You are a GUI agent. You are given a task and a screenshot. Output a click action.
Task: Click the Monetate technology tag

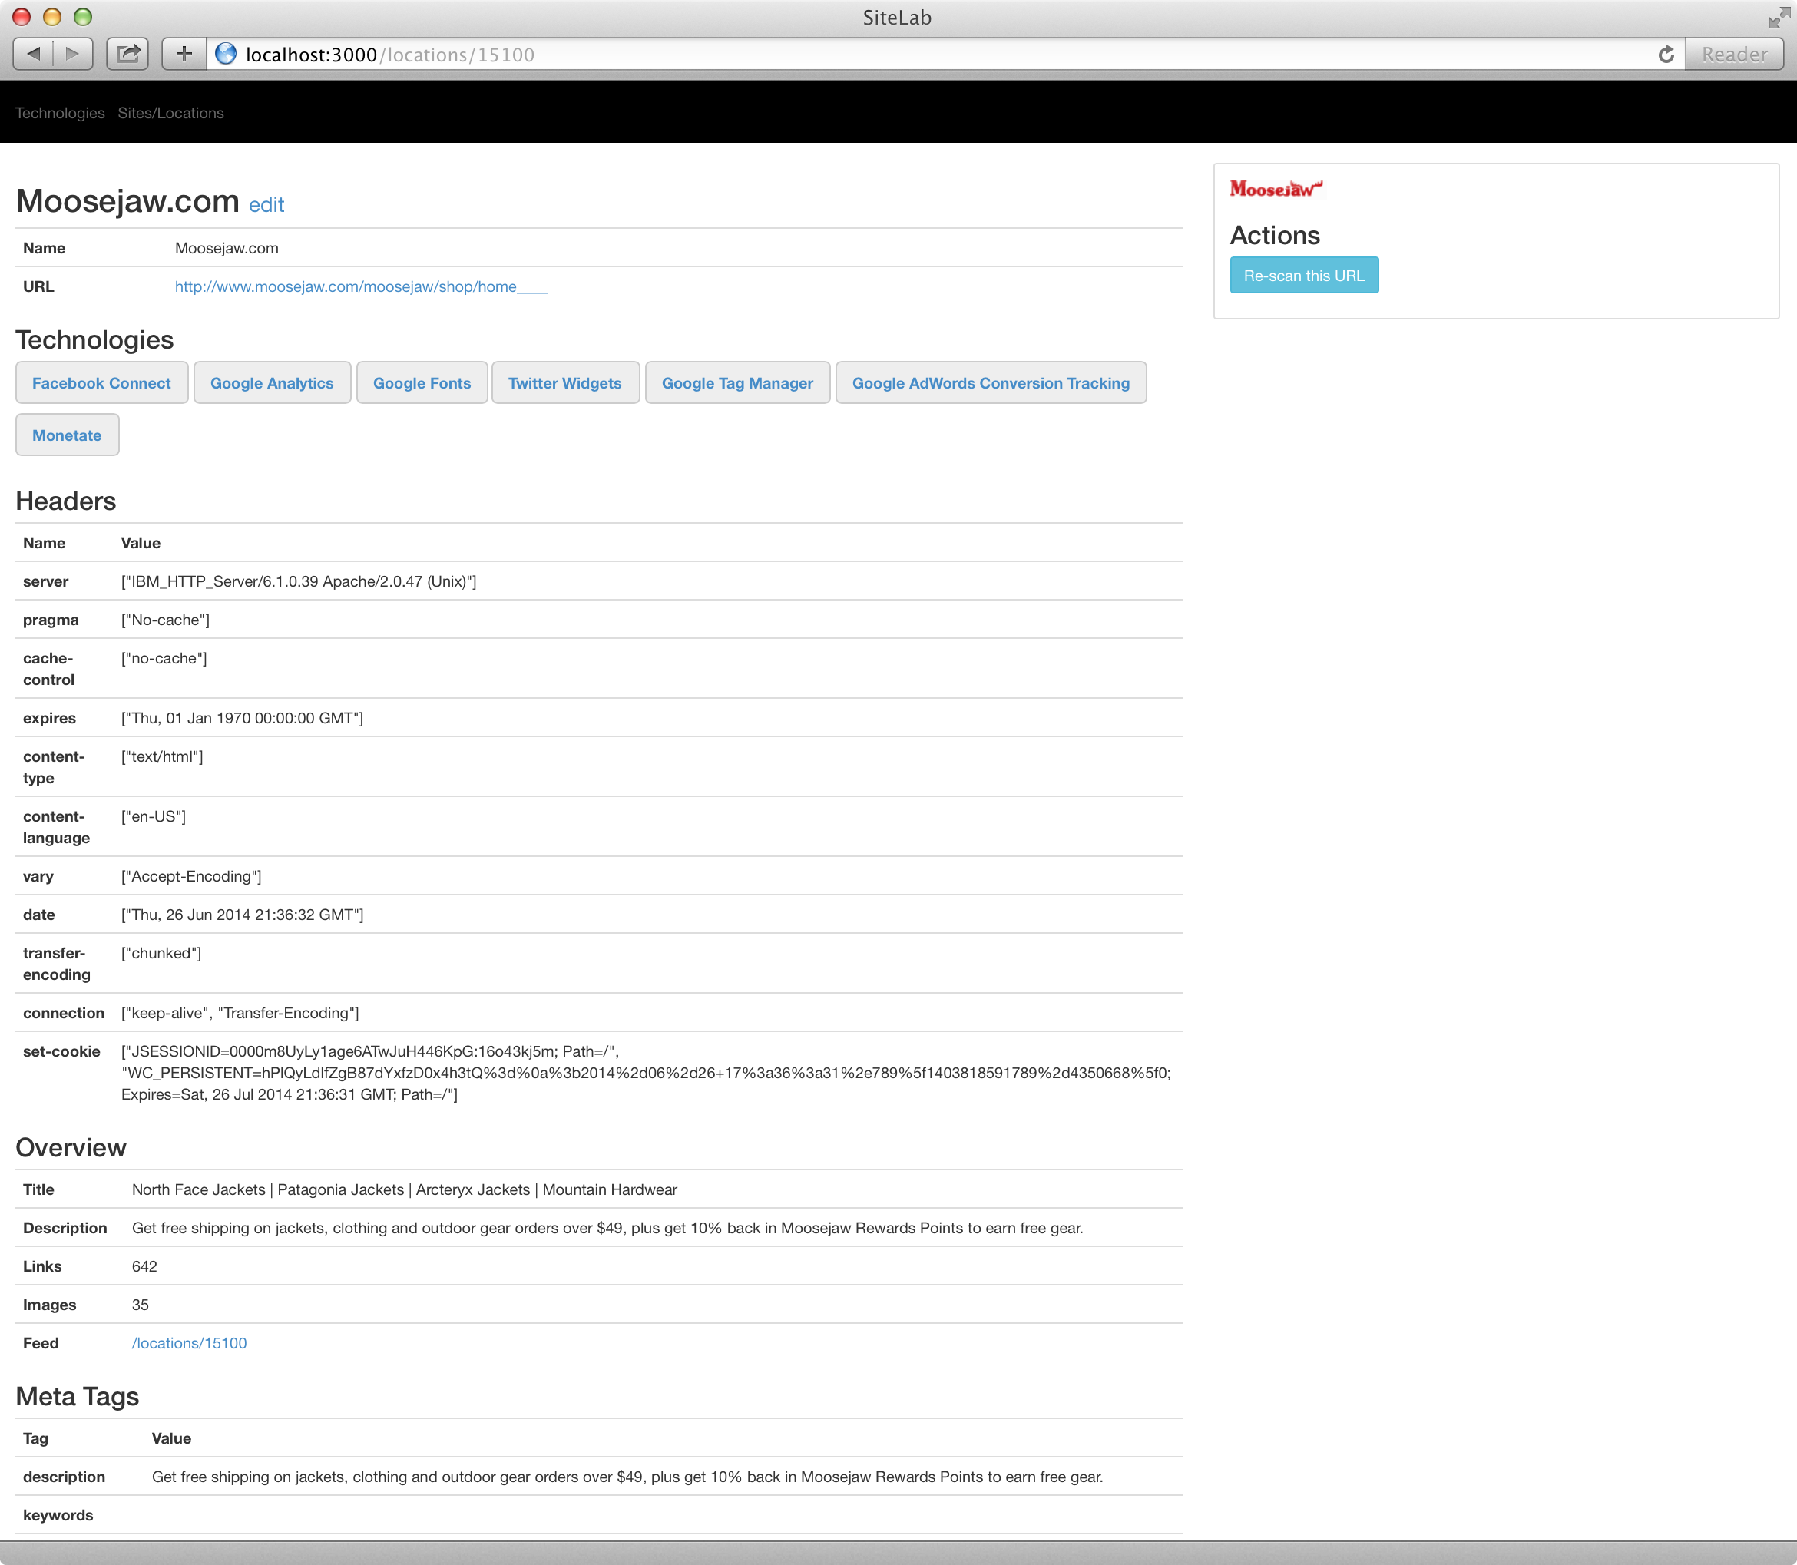66,435
